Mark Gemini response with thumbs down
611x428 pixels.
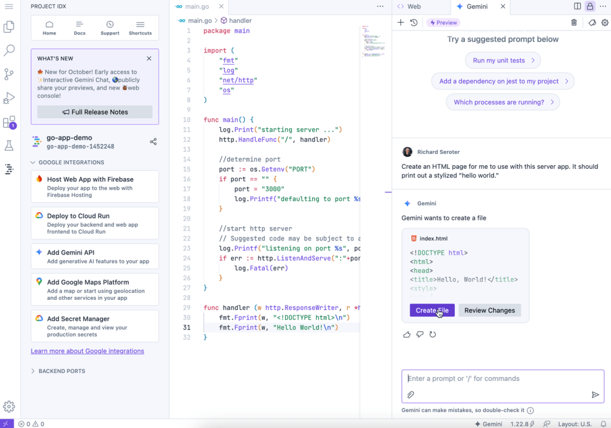[420, 334]
